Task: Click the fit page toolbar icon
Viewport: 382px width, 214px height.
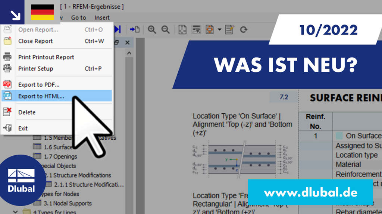Action: (182, 29)
